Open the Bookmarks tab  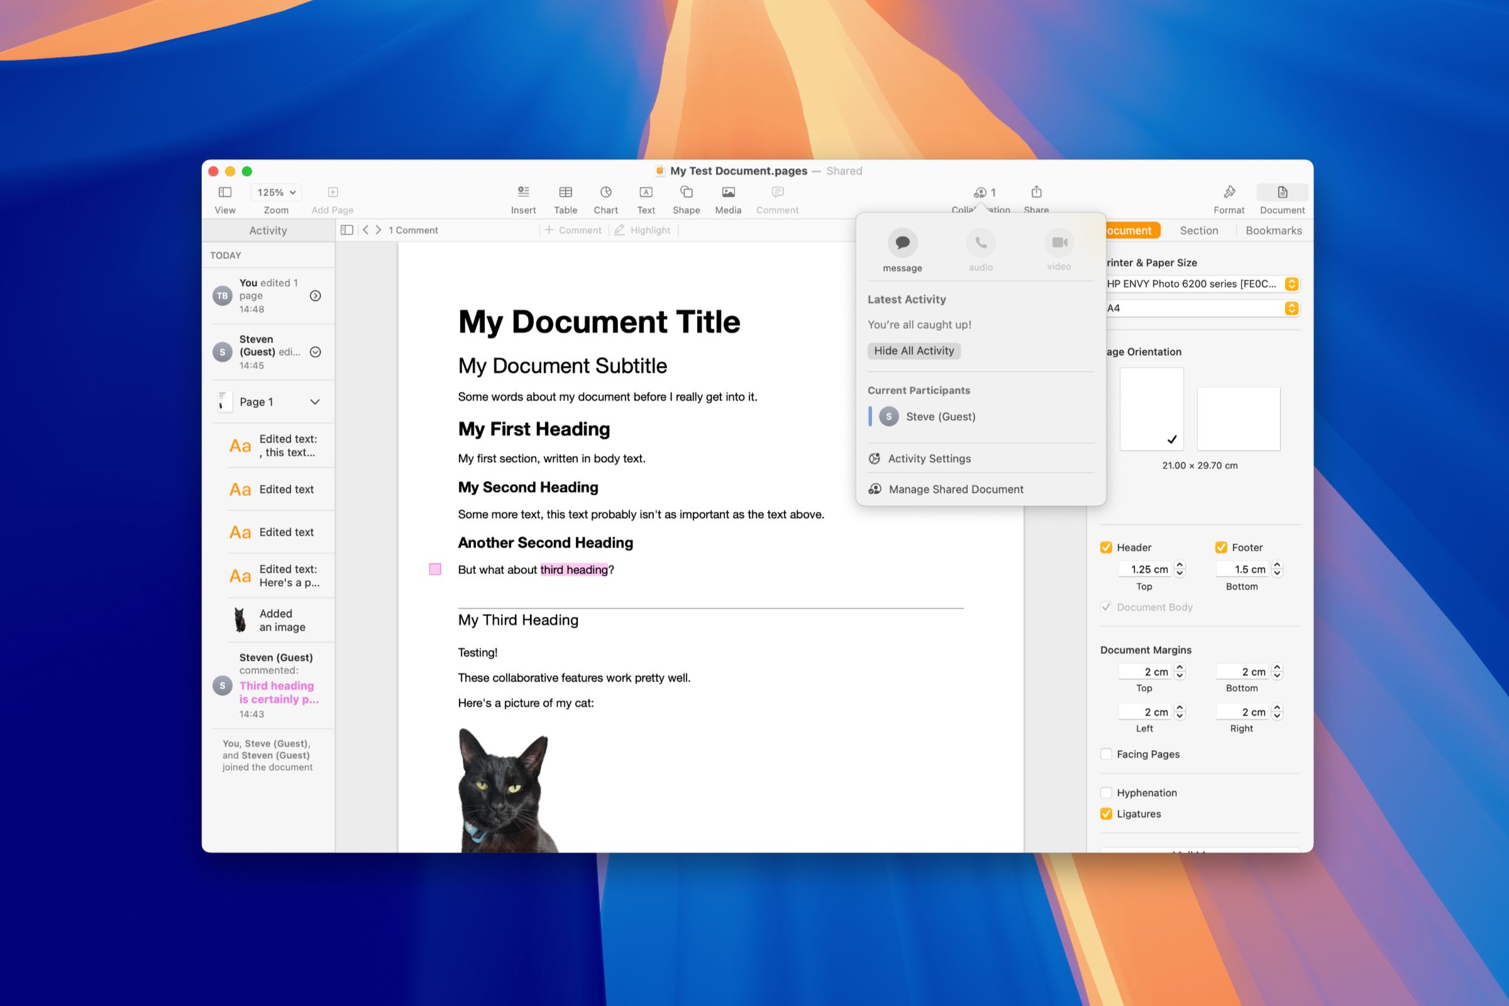1270,229
